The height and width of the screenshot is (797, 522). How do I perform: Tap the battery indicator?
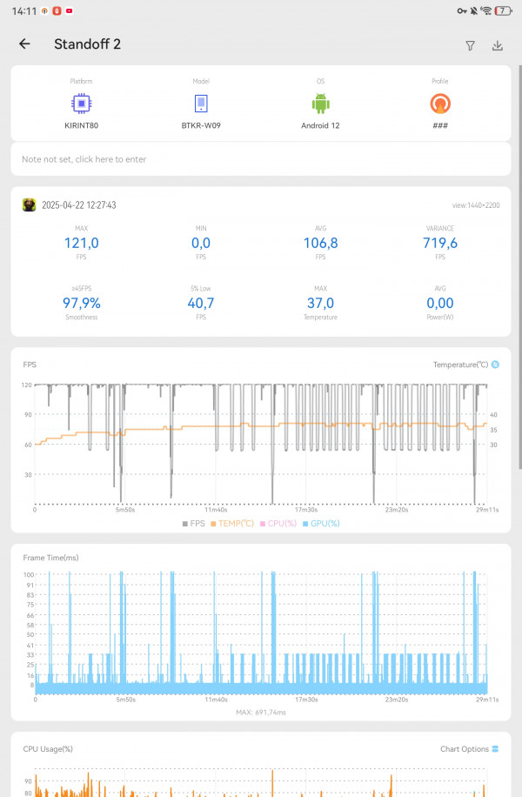pyautogui.click(x=503, y=10)
